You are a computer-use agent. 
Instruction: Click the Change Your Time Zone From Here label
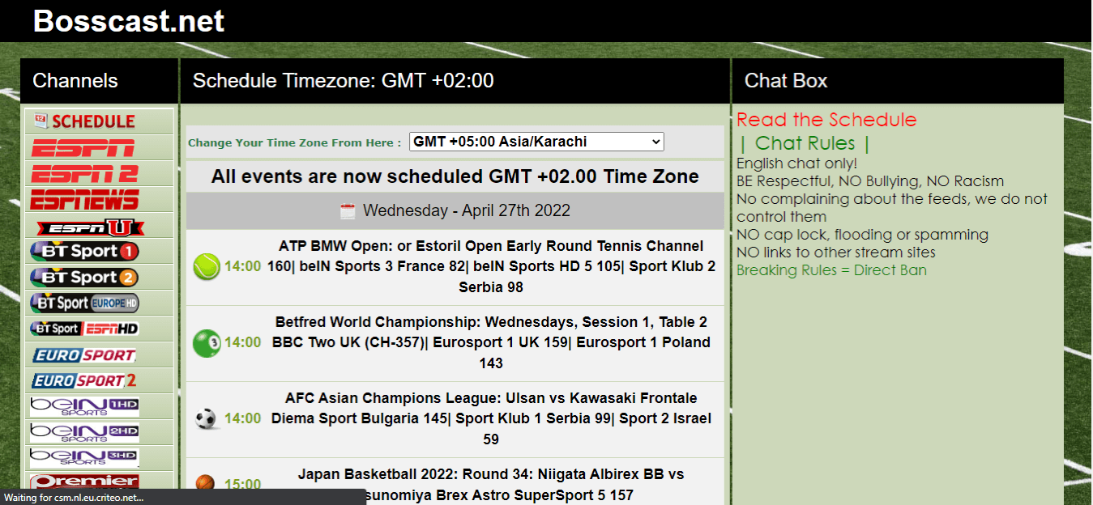(x=295, y=142)
